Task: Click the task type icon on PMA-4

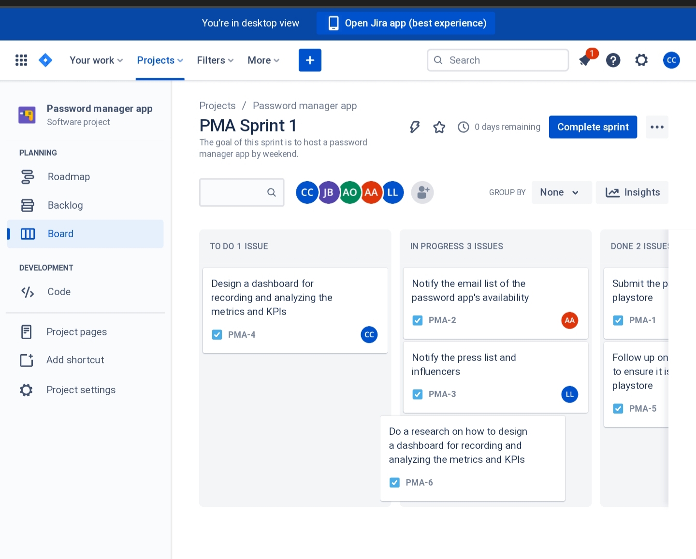Action: [217, 334]
